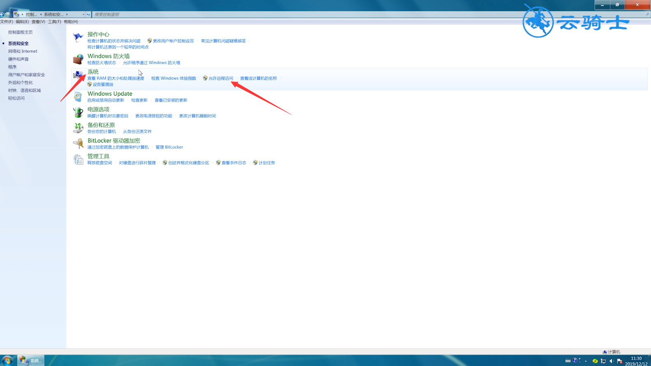Open the 工具(T) menu
This screenshot has height=366, width=651.
point(54,22)
